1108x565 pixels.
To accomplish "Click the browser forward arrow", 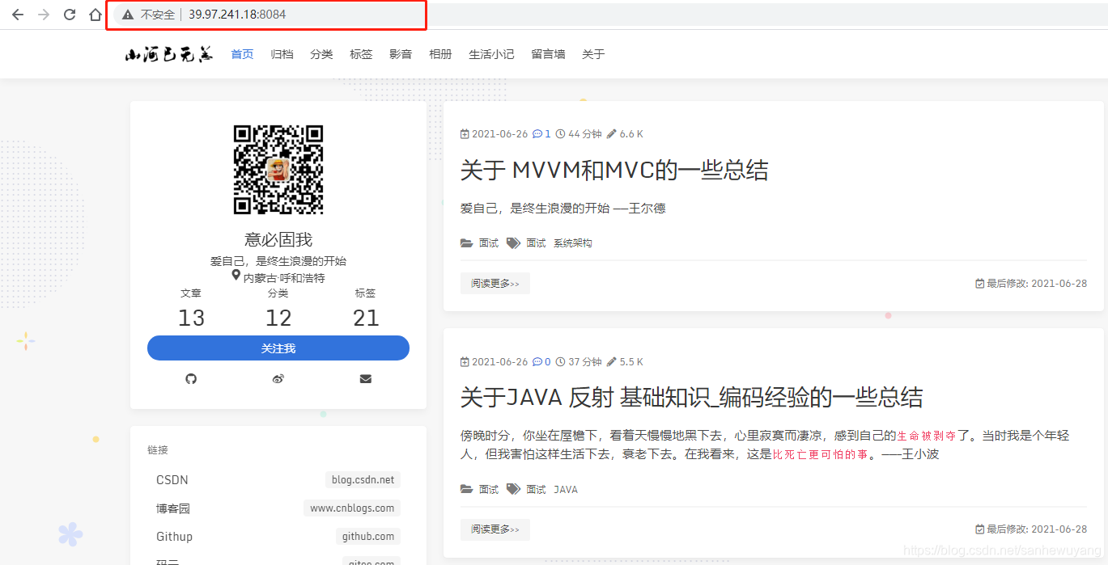I will pos(44,15).
